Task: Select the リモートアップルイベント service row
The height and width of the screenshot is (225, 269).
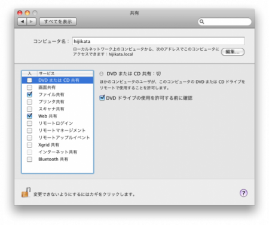Action: 57,137
